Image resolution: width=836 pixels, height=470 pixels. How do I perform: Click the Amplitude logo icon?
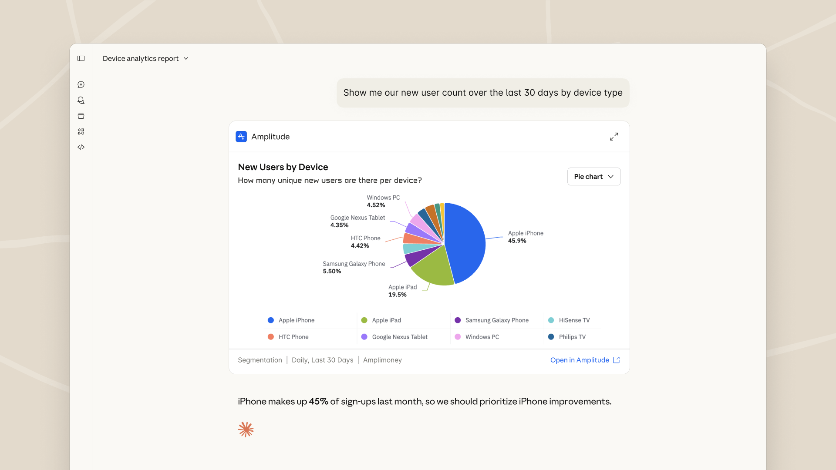[241, 137]
